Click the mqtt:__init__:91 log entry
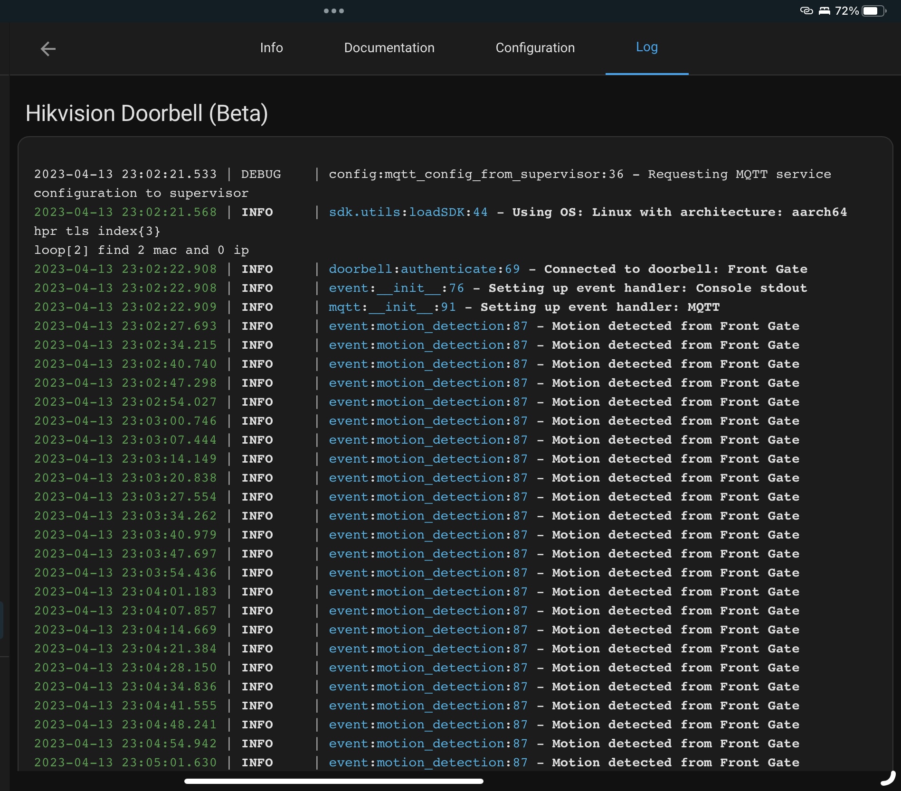 pyautogui.click(x=377, y=307)
